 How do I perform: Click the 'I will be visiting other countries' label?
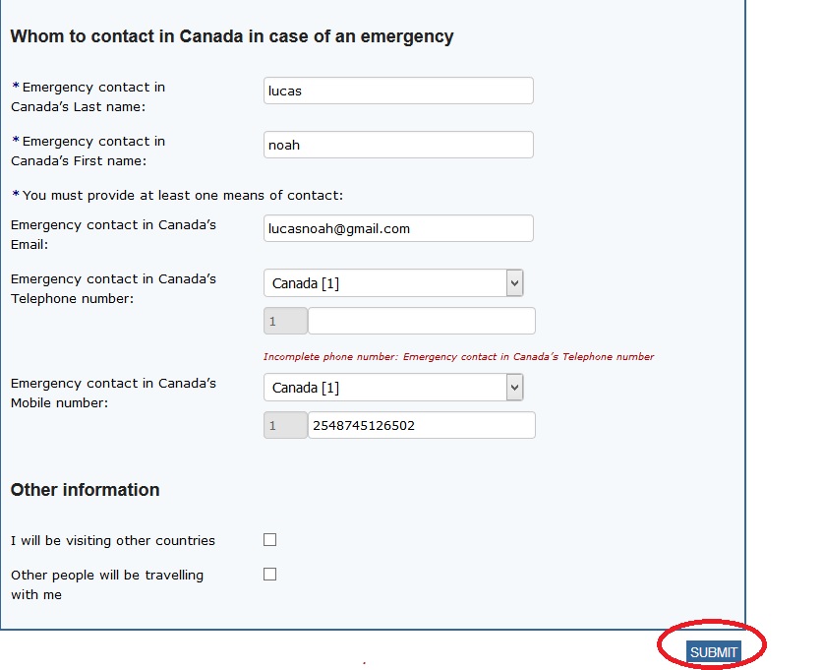click(113, 540)
